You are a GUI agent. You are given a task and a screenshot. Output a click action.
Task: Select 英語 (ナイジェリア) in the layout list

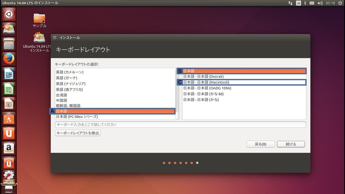pos(115,84)
